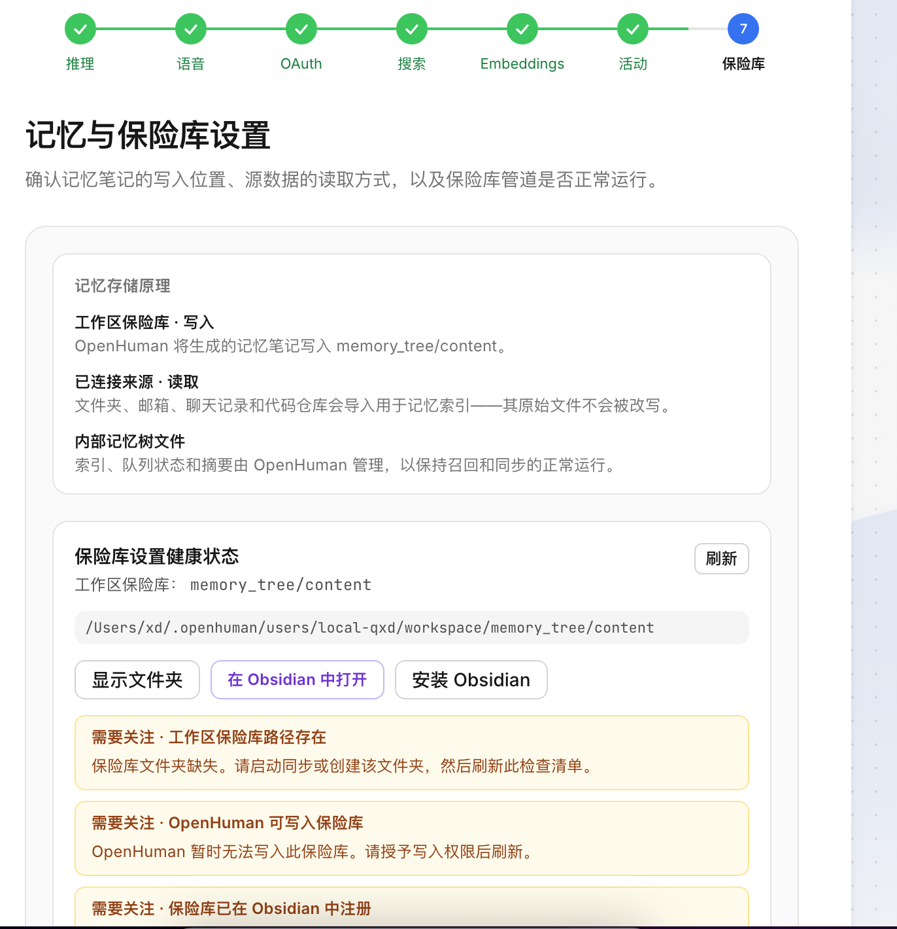Click the 推理 step checkmark circle
The image size is (897, 929).
pyautogui.click(x=80, y=29)
